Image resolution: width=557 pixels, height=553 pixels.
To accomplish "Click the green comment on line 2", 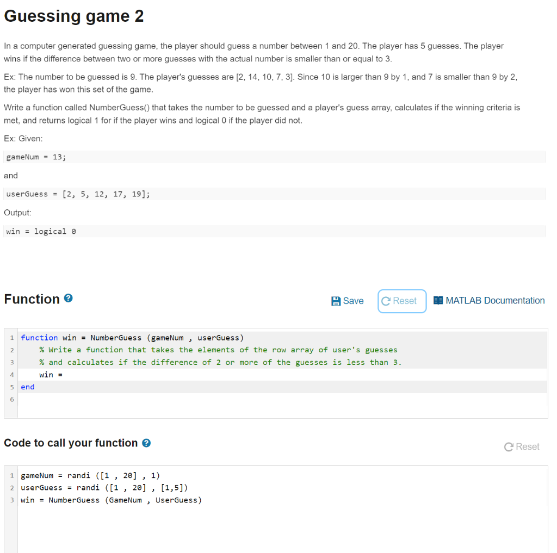I will tap(163, 350).
